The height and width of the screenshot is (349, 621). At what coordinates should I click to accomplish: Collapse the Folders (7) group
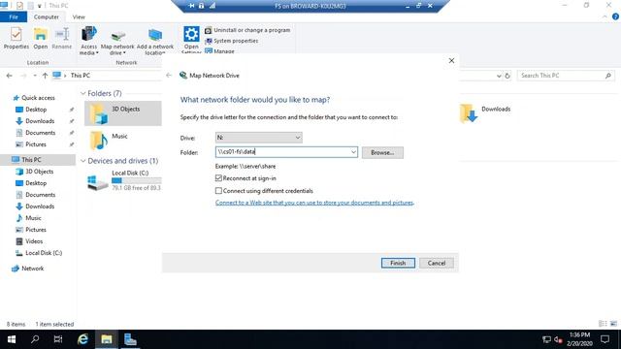(x=83, y=93)
